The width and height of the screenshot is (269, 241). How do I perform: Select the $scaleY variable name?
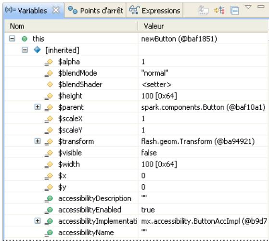[x=70, y=130]
